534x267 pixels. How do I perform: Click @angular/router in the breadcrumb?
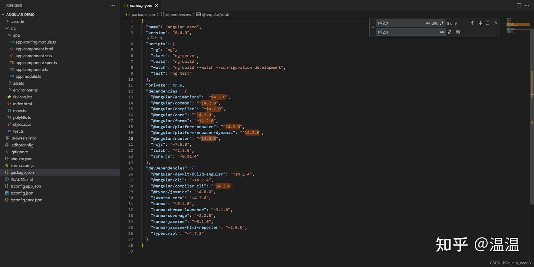coord(217,14)
